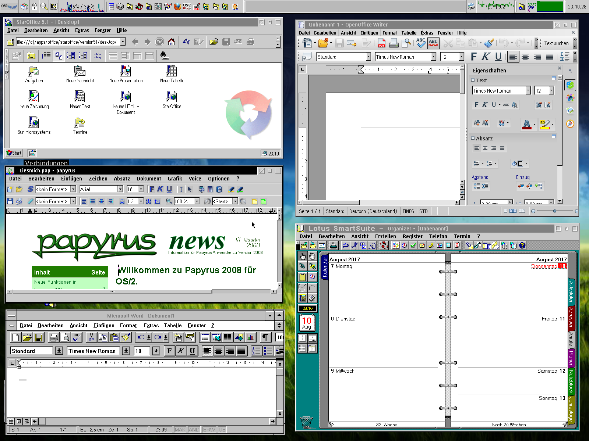Viewport: 589px width, 441px height.
Task: Toggle bold F in Papyrus toolbar
Action: [151, 189]
